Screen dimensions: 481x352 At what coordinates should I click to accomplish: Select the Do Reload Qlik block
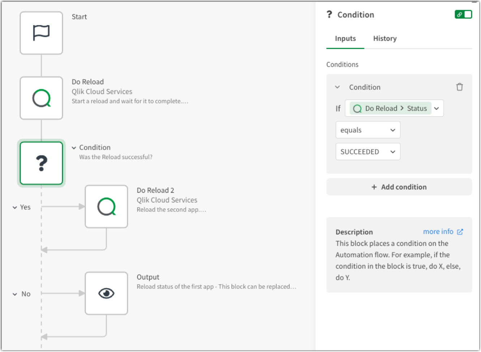tap(41, 98)
